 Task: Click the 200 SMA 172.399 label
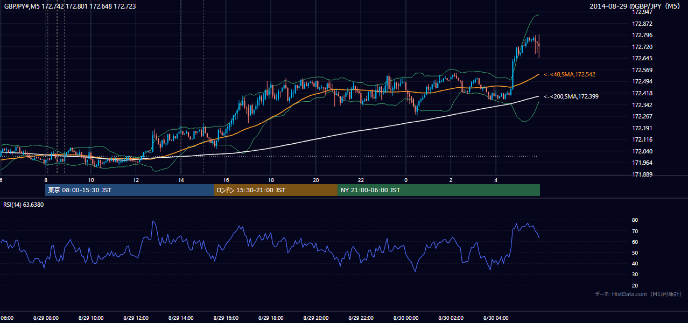click(x=571, y=96)
